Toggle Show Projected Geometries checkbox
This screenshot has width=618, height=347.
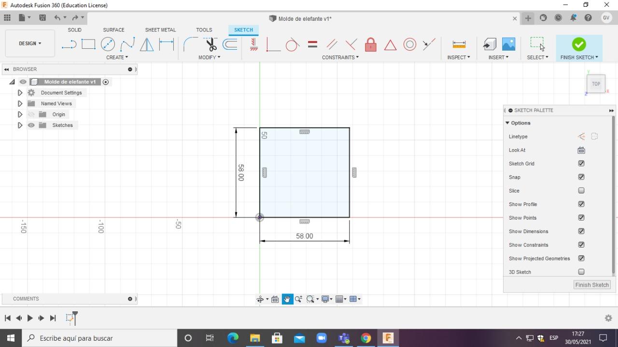581,258
